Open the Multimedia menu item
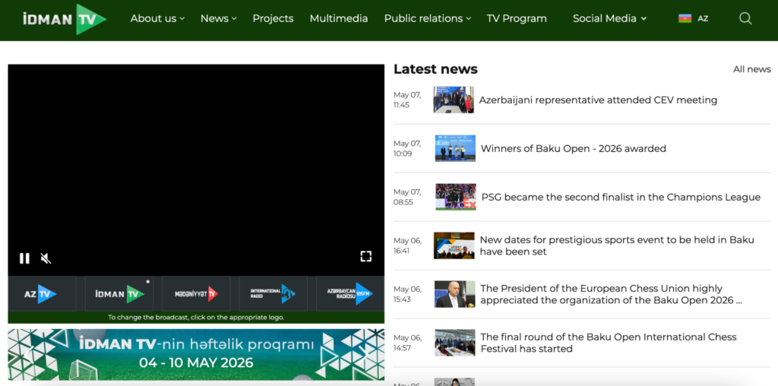The image size is (778, 386). (x=338, y=19)
